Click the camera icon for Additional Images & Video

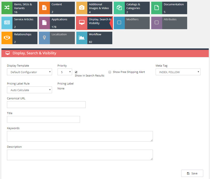pos(82,8)
